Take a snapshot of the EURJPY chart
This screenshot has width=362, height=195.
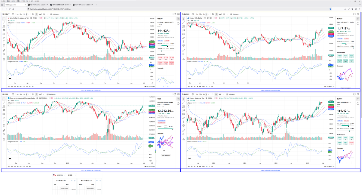358,94
